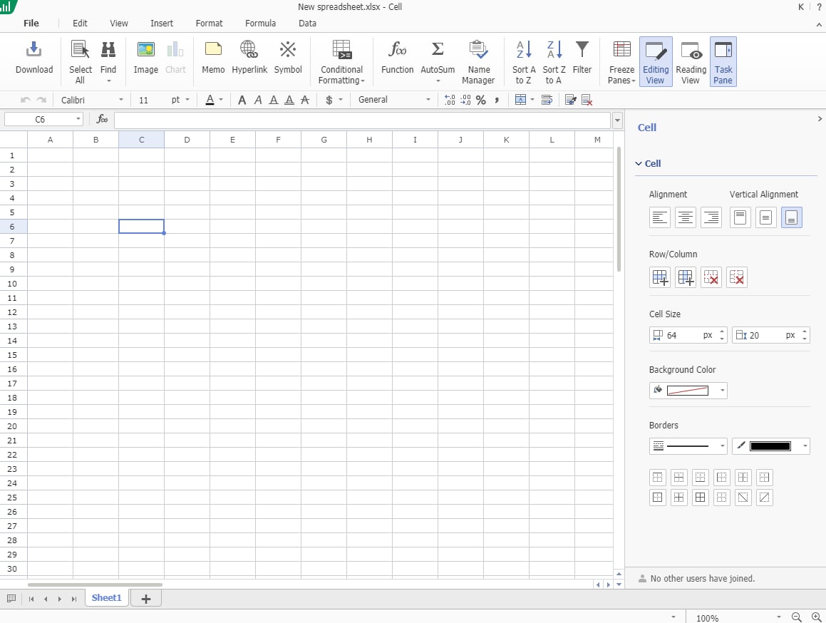Open the background color swatch picker
This screenshot has width=826, height=623.
(x=688, y=391)
